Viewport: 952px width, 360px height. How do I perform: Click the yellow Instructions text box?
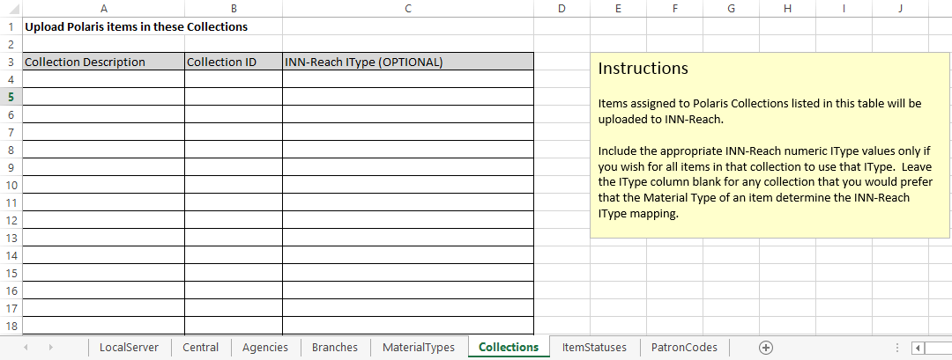(x=769, y=143)
